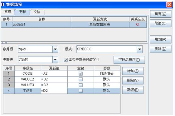Click the 关系定义 column header

138,19
